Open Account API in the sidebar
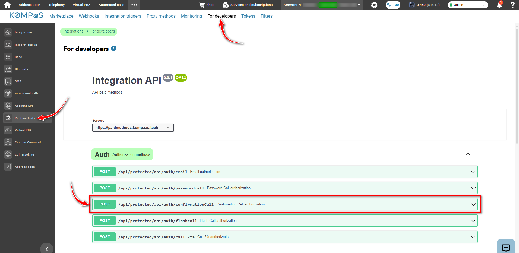 (x=27, y=106)
